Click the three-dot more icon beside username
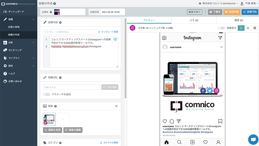This screenshot has width=259, height=146. point(221,47)
